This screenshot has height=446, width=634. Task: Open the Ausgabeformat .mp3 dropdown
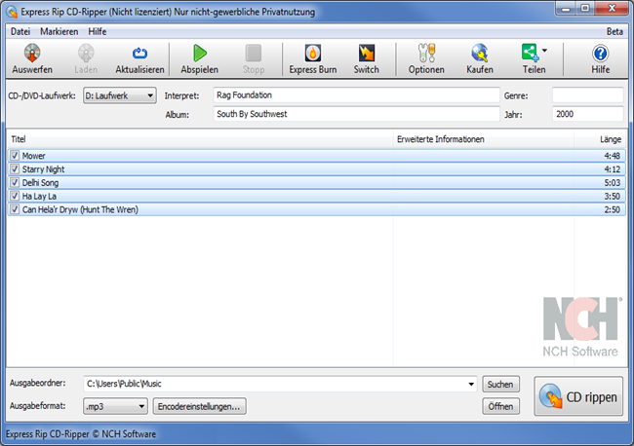pyautogui.click(x=115, y=406)
